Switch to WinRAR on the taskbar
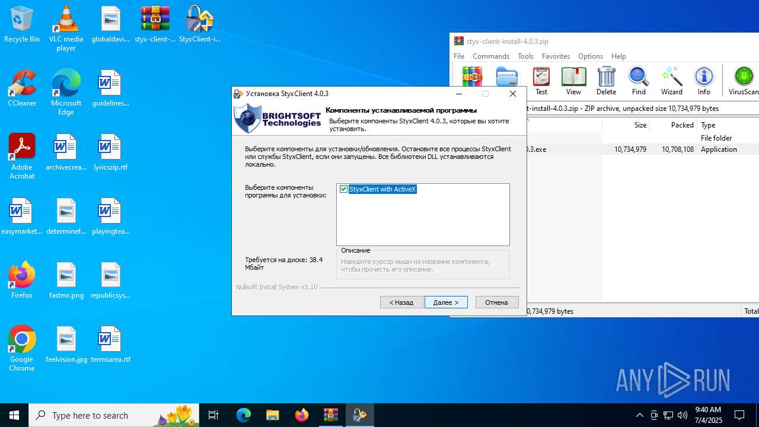Screen dimensions: 759x427 tap(330, 415)
